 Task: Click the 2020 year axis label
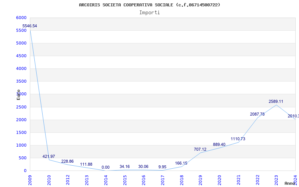click(x=219, y=180)
